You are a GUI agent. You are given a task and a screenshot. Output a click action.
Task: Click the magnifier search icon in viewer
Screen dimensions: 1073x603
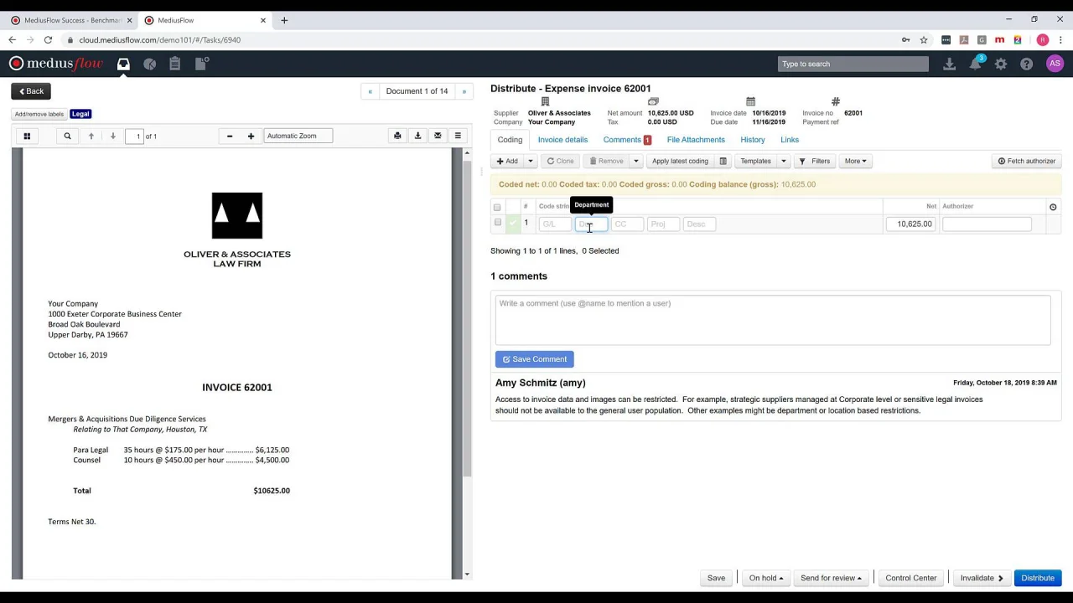pyautogui.click(x=68, y=136)
